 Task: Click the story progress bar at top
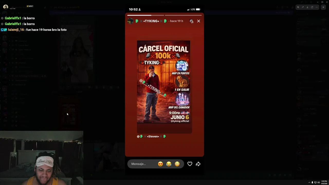164,15
